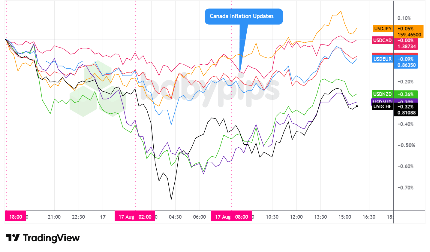430x252 pixels.
Task: Click the −0.70% price axis label
Action: [x=405, y=188]
